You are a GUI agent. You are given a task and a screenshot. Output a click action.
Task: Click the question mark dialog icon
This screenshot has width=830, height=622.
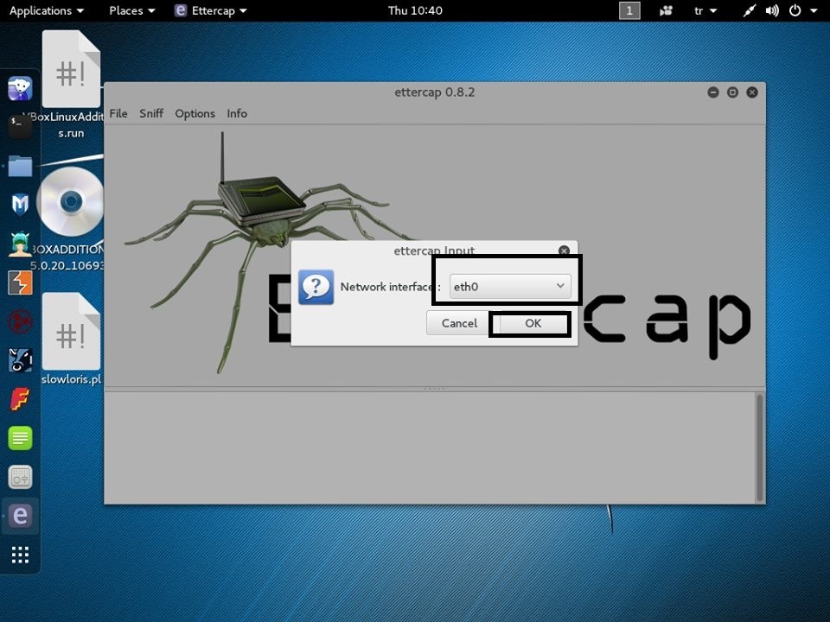(x=316, y=287)
